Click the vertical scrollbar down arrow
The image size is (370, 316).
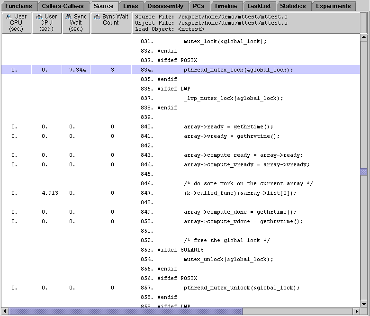pyautogui.click(x=364, y=304)
